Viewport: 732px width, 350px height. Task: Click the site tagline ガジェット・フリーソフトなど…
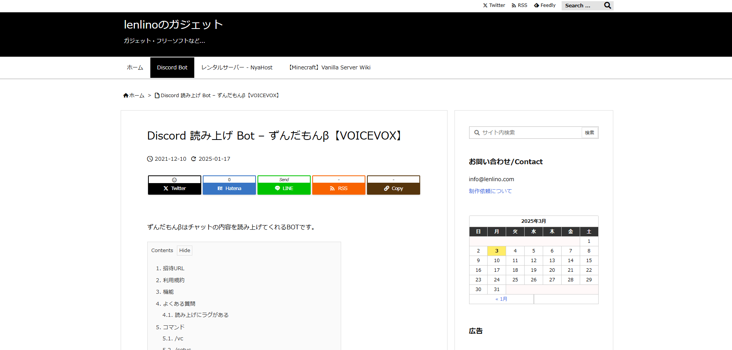[x=165, y=41]
